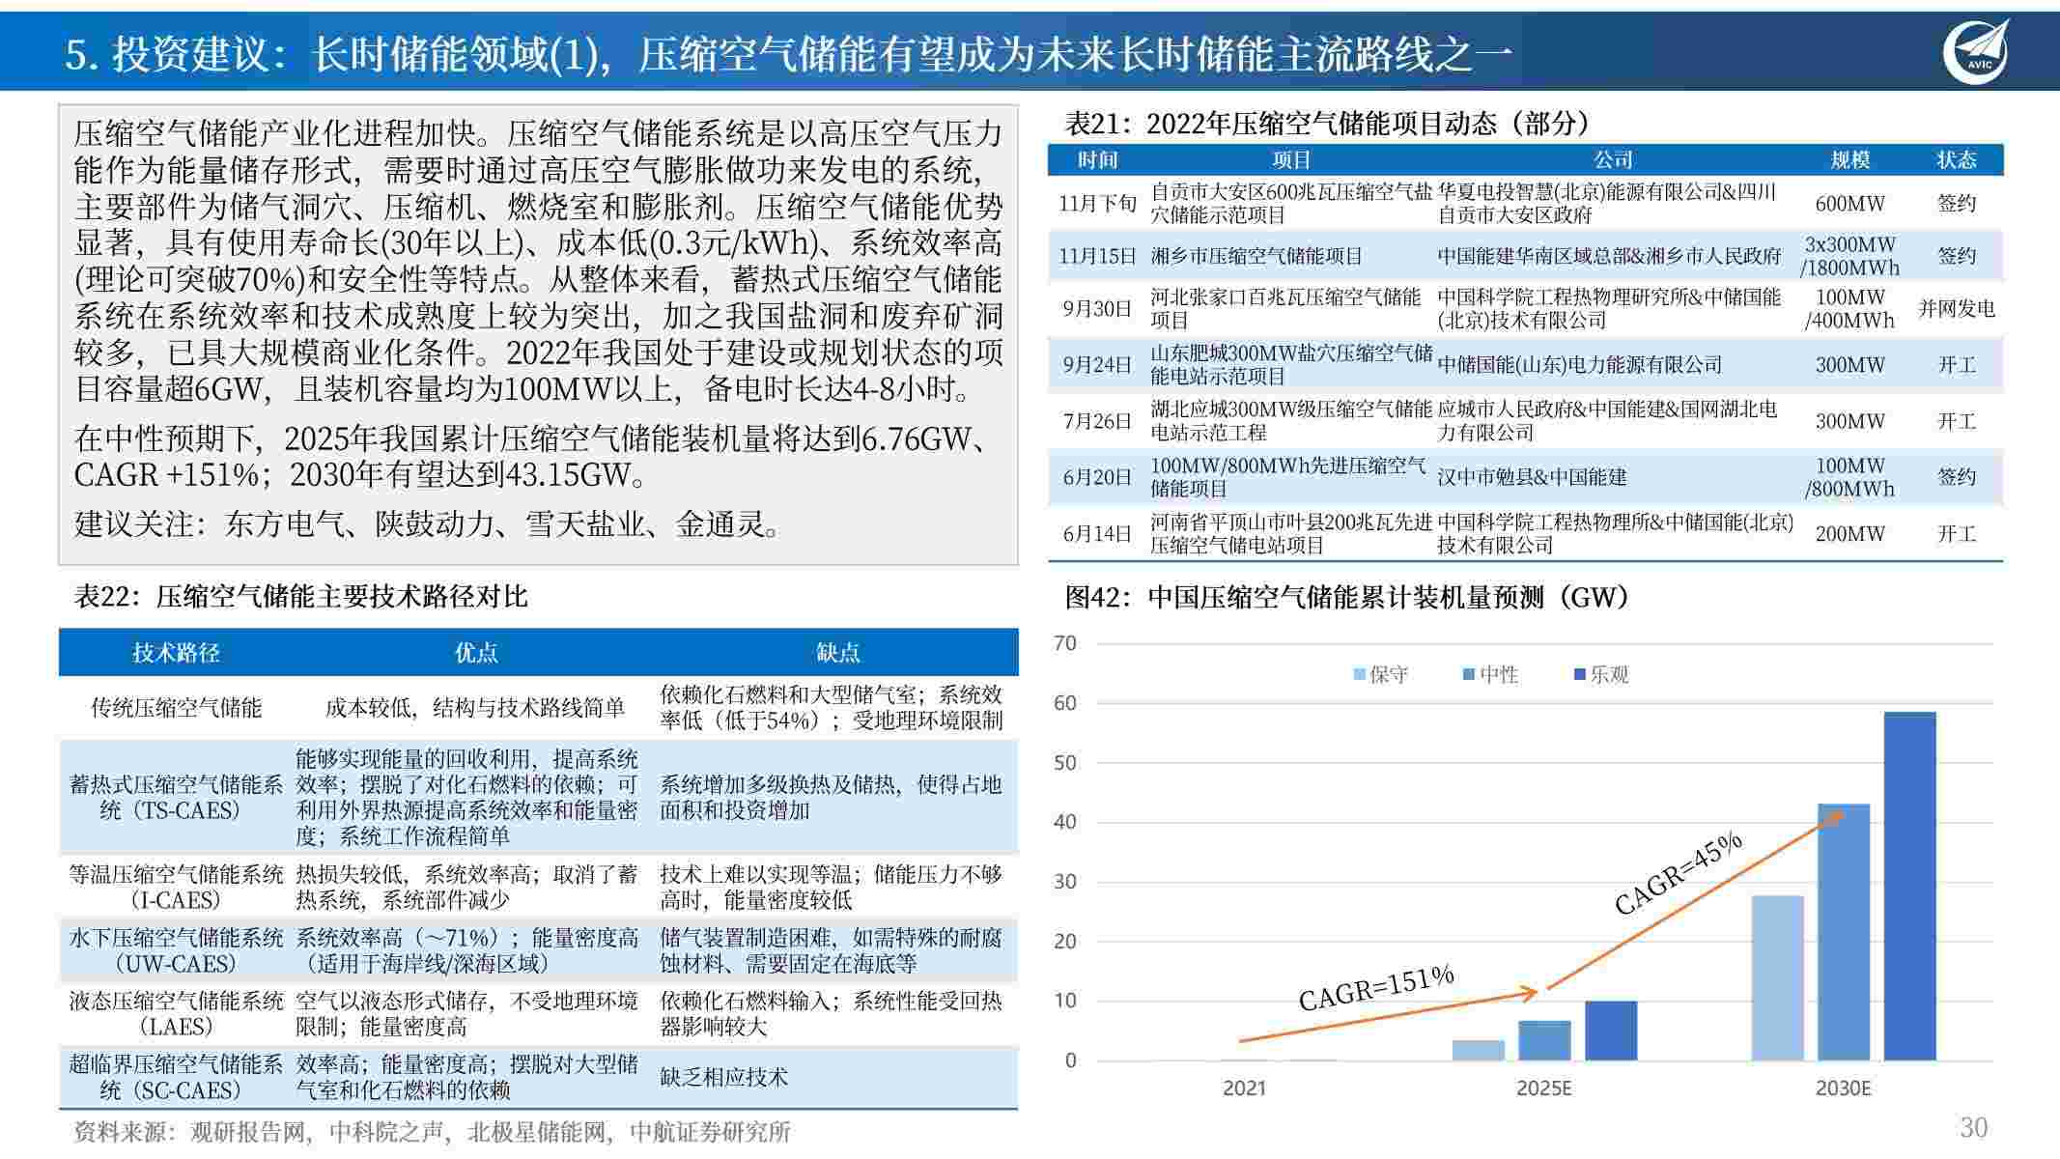Select the slide title about 长时储能领域(1)
Image resolution: width=2060 pixels, height=1159 pixels.
click(788, 54)
